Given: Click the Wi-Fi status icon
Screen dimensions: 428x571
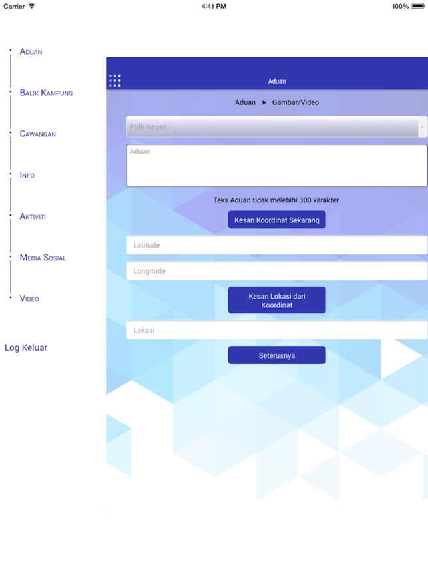Looking at the screenshot, I should click(32, 6).
